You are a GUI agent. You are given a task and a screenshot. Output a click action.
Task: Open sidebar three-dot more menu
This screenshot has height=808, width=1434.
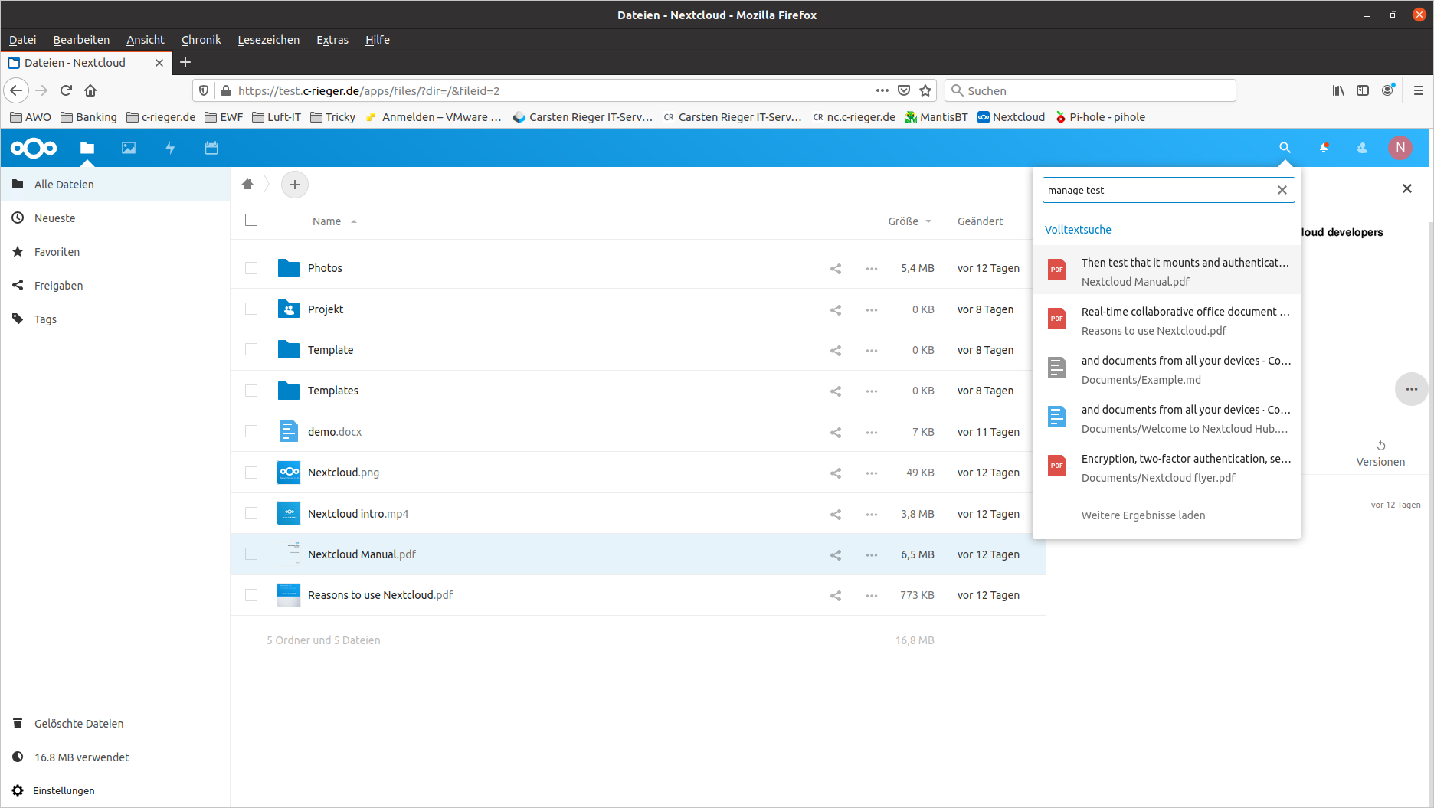(1412, 389)
